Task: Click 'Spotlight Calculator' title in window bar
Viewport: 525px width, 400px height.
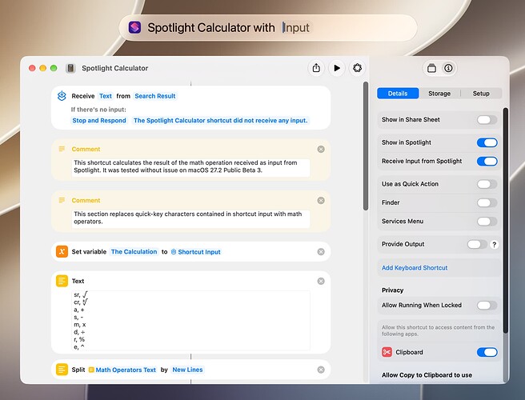Action: [x=115, y=68]
